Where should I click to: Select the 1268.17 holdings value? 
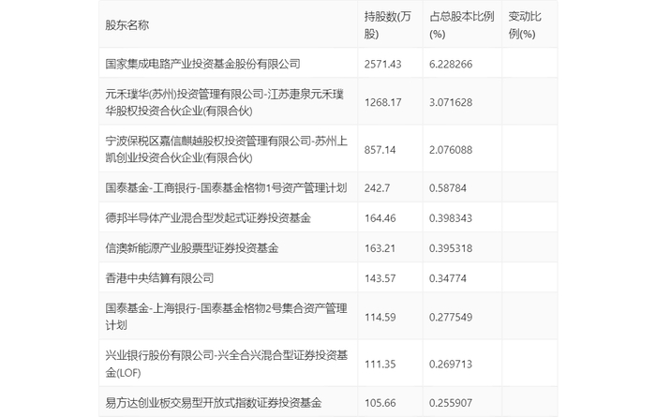pos(382,102)
